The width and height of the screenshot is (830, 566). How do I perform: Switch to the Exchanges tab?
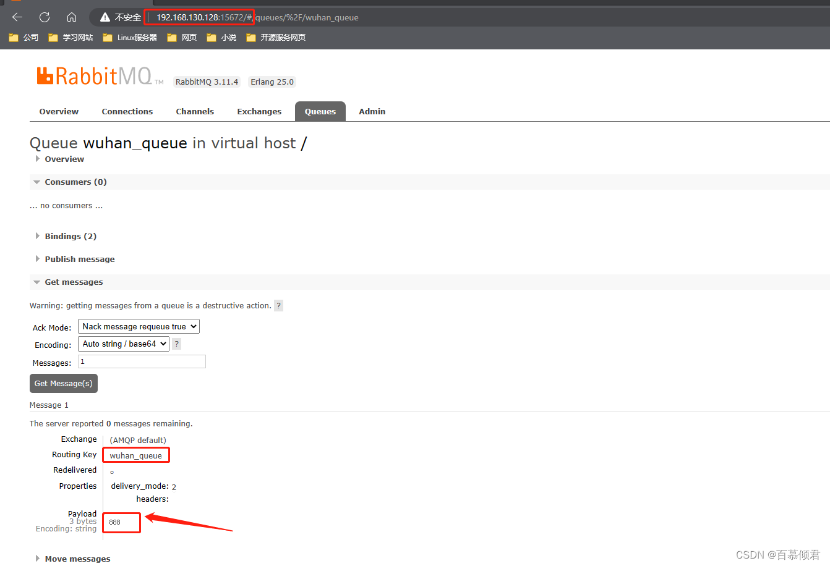(x=259, y=112)
